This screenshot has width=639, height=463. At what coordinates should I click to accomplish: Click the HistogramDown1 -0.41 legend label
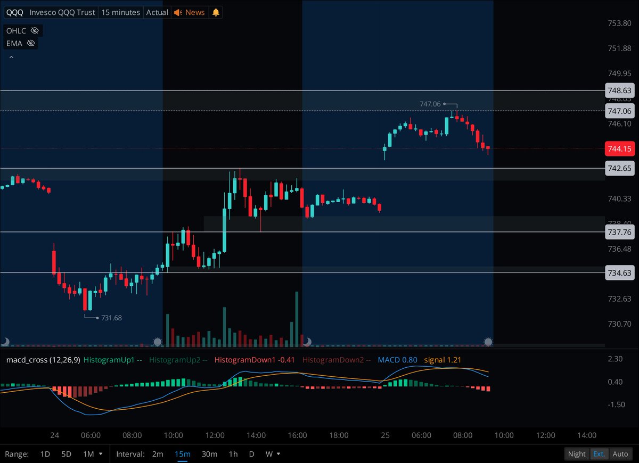coord(255,360)
